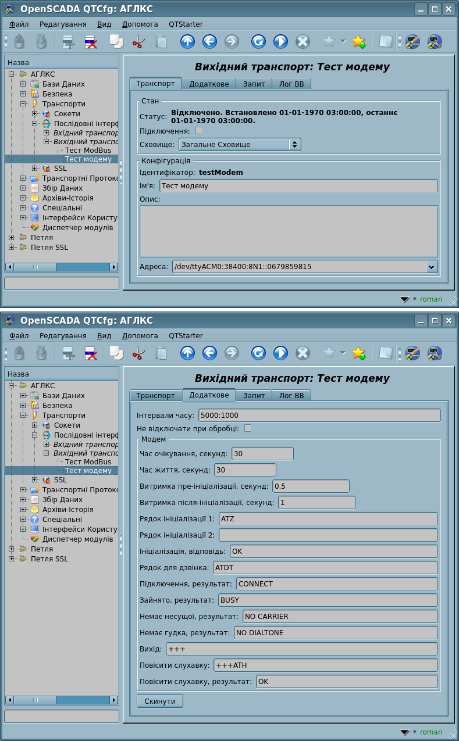Click the scissors cut icon in lower window toolbar
Viewport: 459px width, 741px height.
coord(138,353)
